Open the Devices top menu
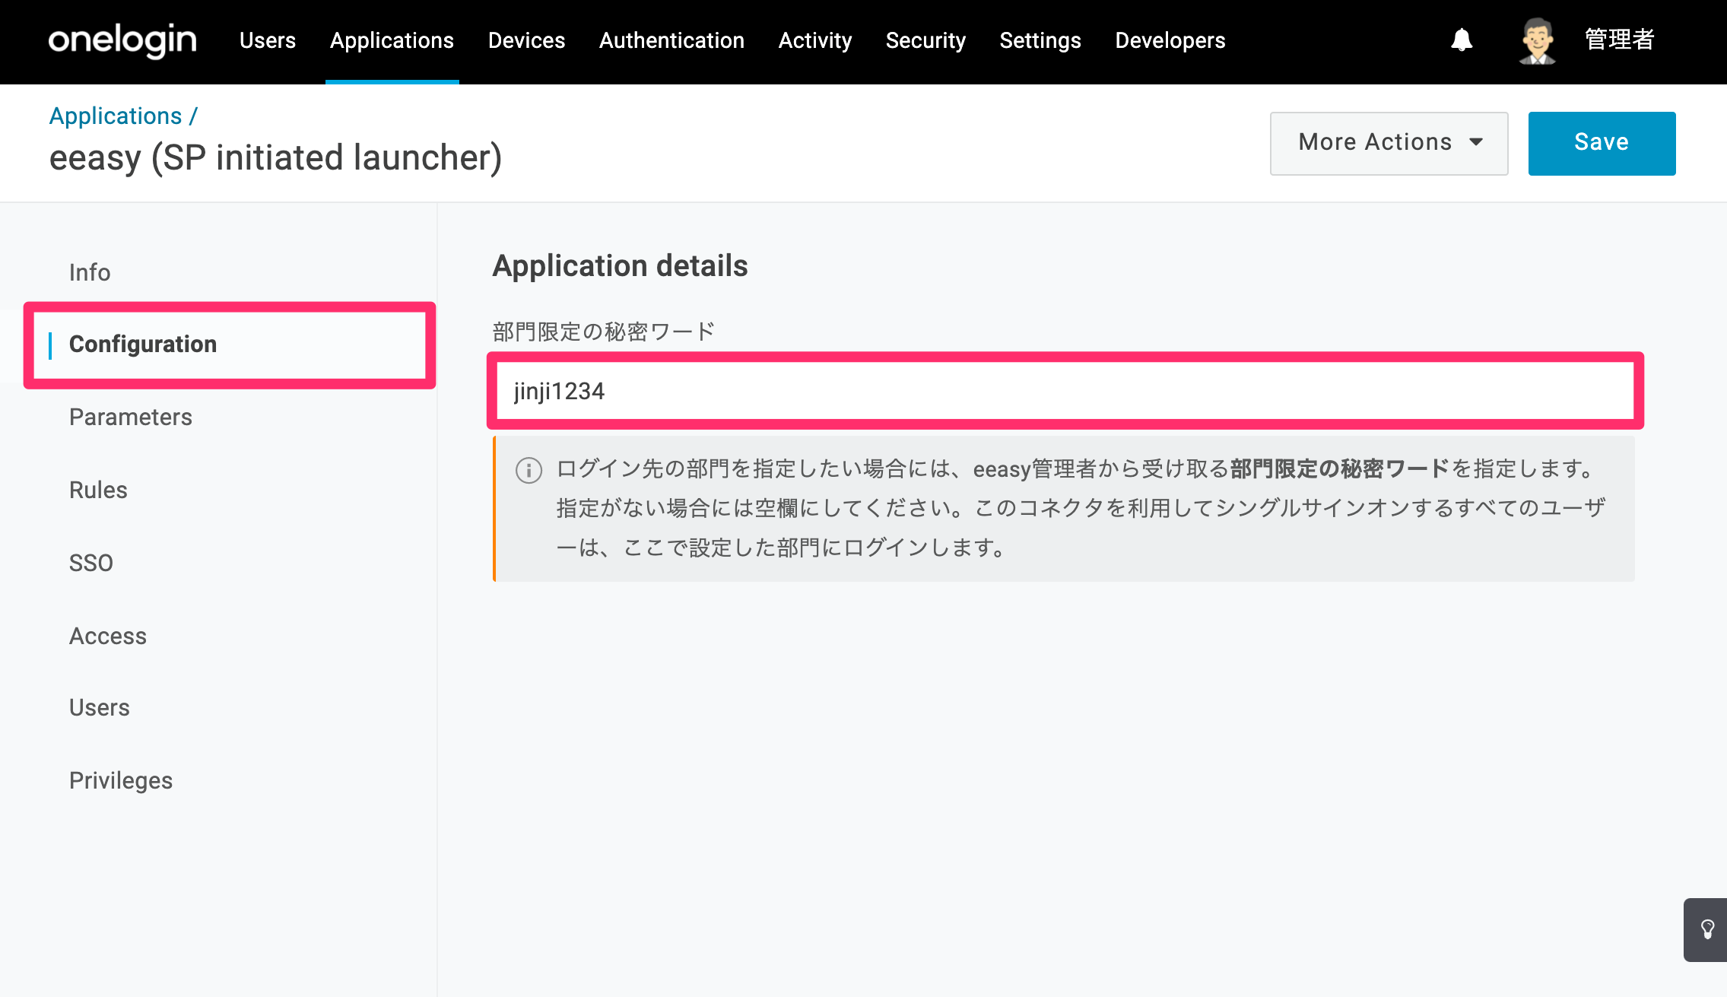Image resolution: width=1727 pixels, height=997 pixels. point(526,40)
